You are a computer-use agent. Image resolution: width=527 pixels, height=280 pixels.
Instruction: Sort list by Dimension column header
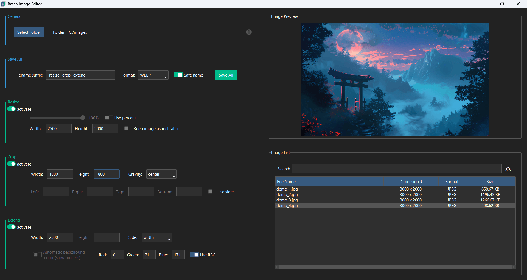pyautogui.click(x=411, y=181)
